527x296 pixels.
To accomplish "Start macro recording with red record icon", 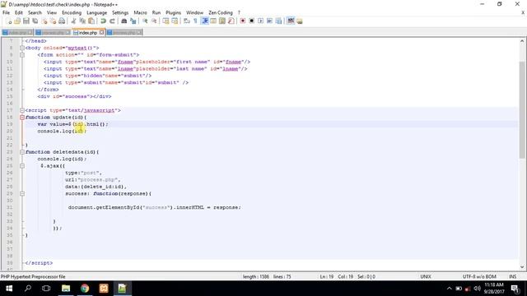I will click(x=243, y=21).
